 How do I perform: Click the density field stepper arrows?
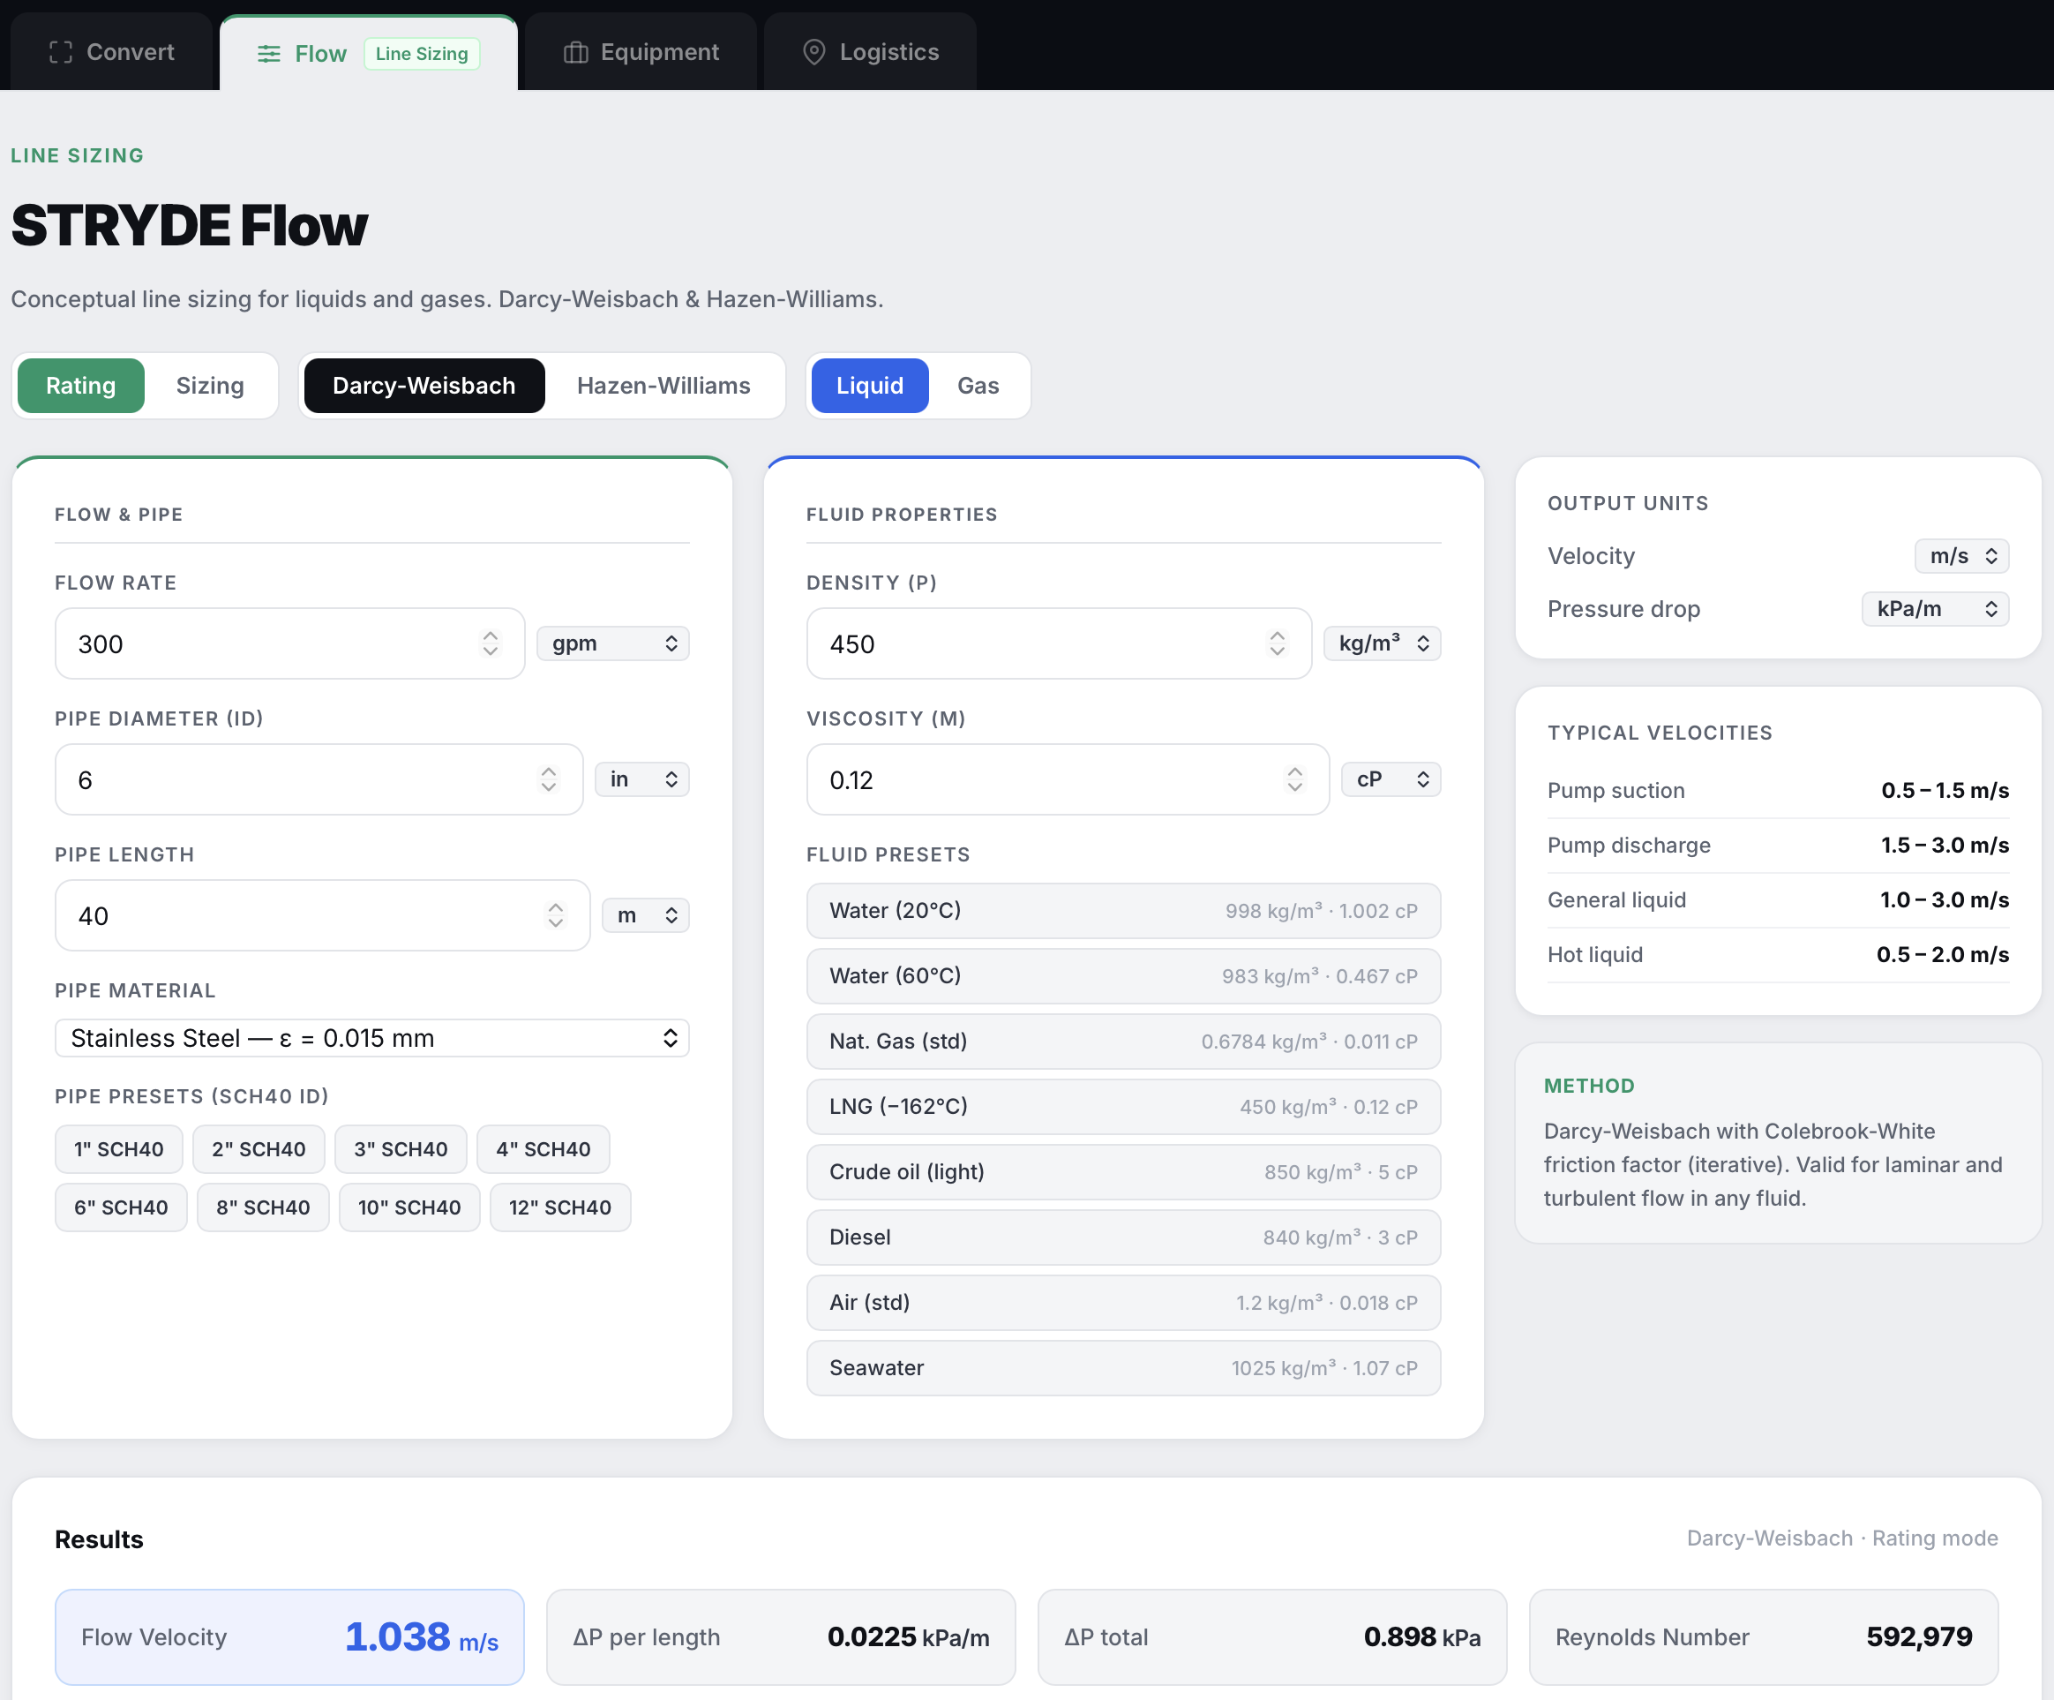1277,644
